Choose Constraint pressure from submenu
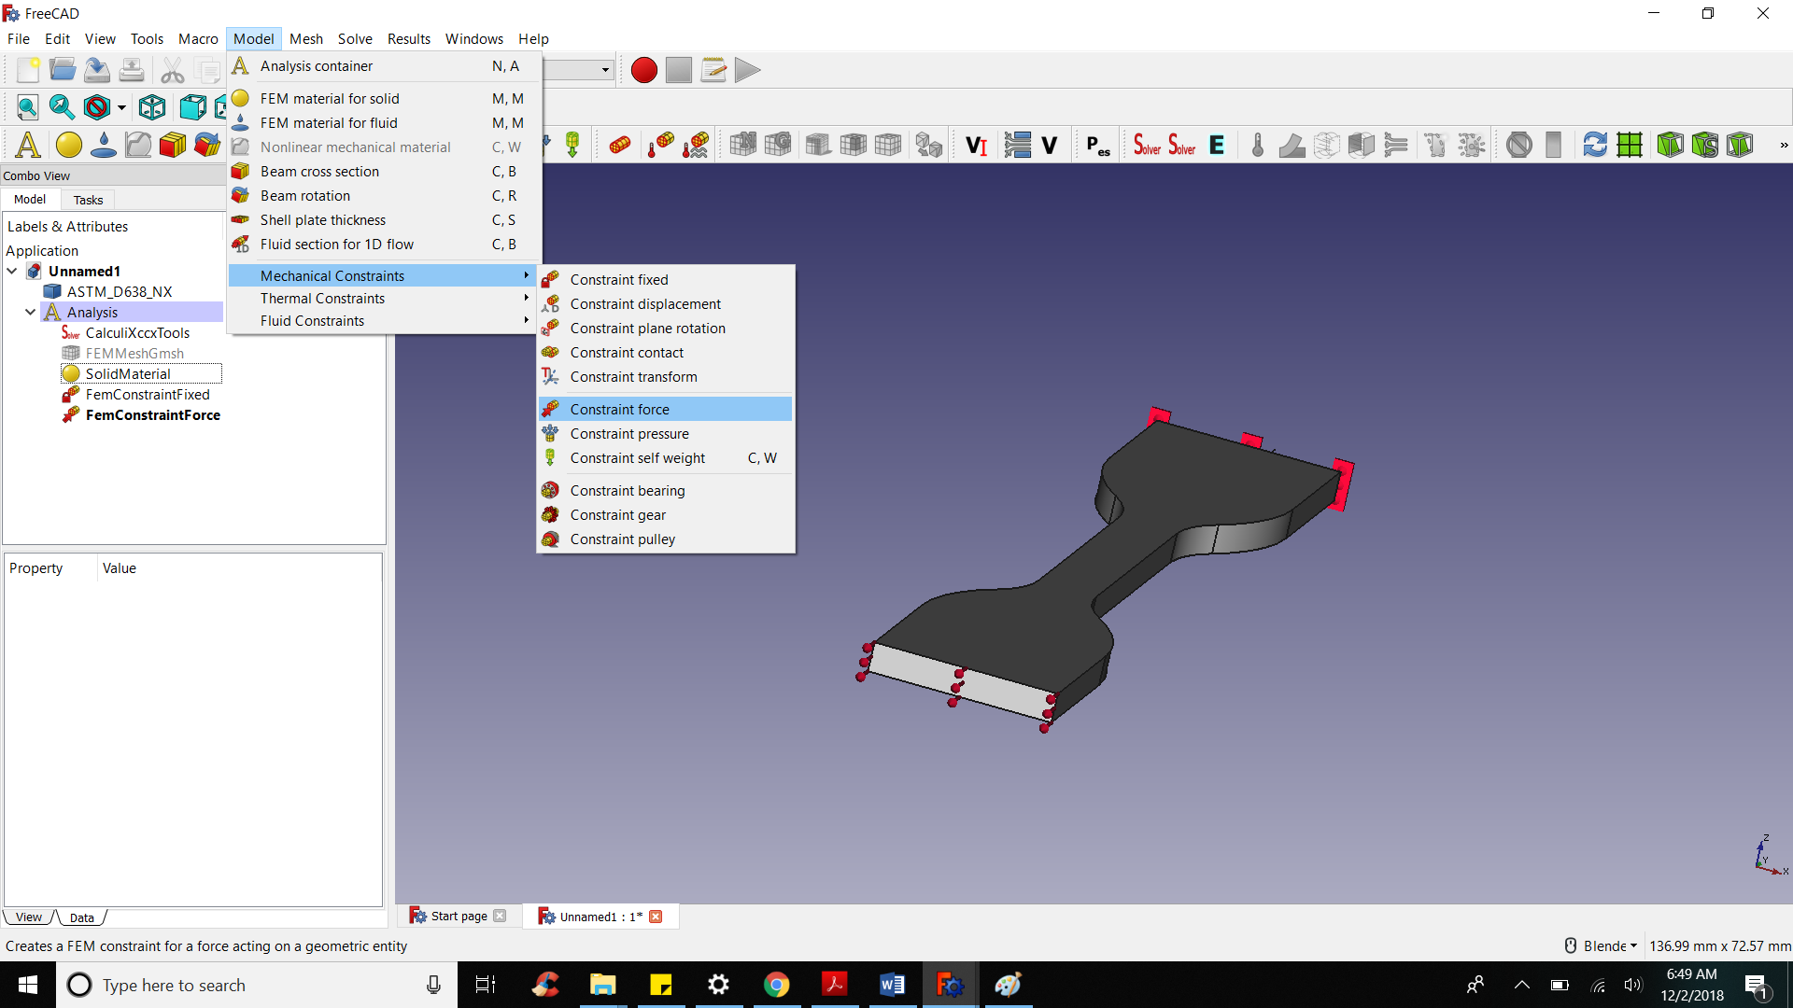The height and width of the screenshot is (1008, 1793). point(628,434)
